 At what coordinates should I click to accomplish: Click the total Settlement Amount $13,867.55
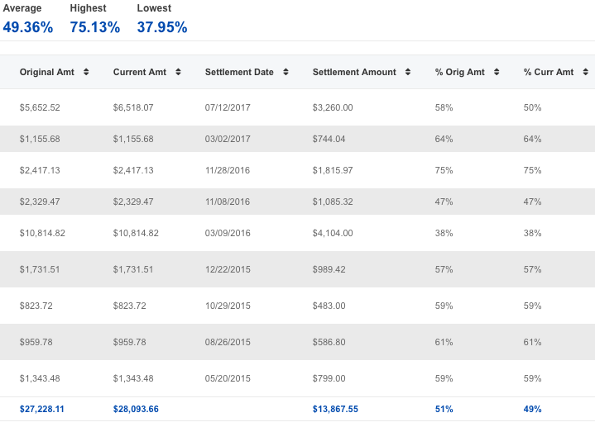(x=335, y=409)
